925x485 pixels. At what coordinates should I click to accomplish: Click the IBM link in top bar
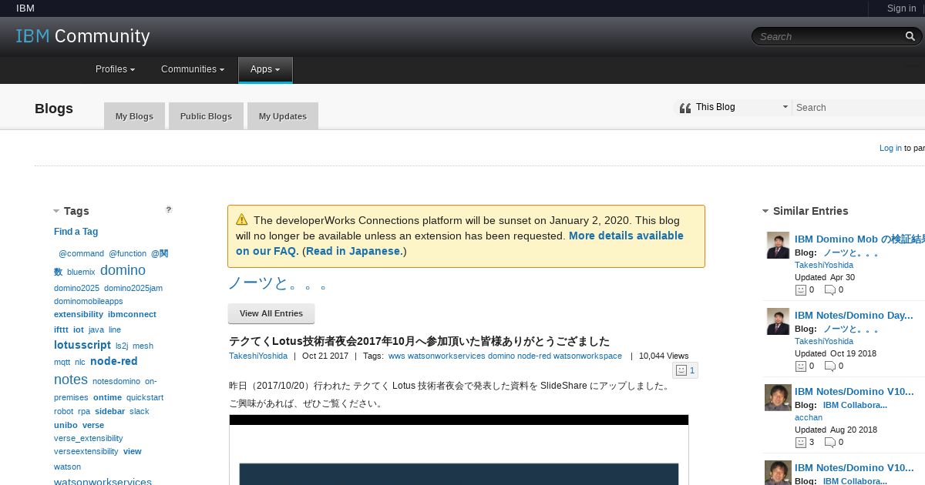point(25,8)
